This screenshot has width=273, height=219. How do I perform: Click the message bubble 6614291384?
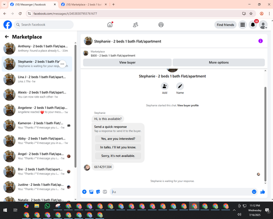click(103, 167)
